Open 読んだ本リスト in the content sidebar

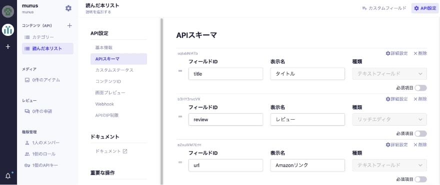tap(47, 48)
